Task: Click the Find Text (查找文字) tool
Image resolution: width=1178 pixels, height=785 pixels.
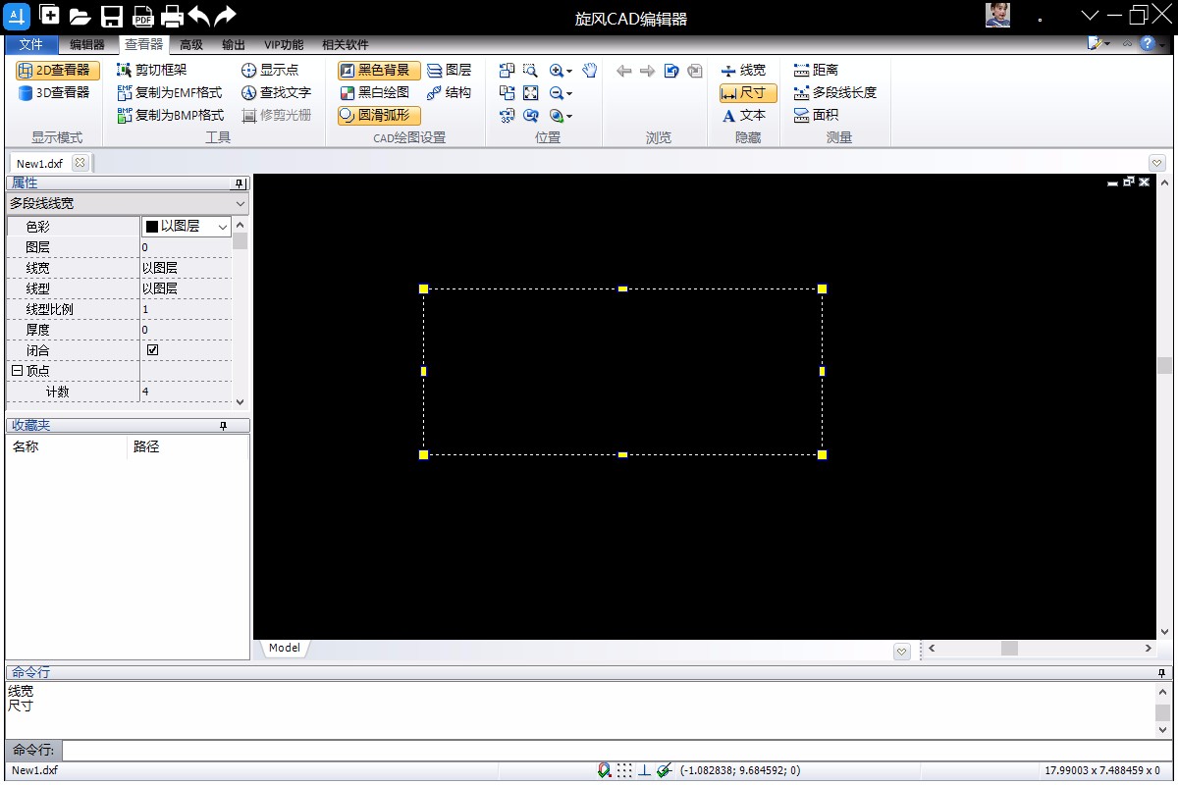Action: 276,93
